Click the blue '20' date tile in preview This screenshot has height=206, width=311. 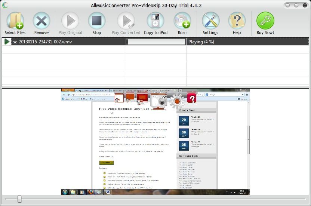tap(184, 121)
